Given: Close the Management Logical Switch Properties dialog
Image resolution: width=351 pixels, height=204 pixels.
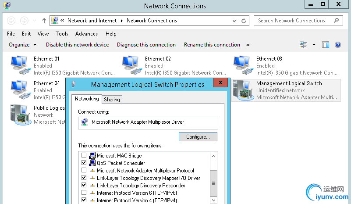Looking at the screenshot, I should coord(220,82).
